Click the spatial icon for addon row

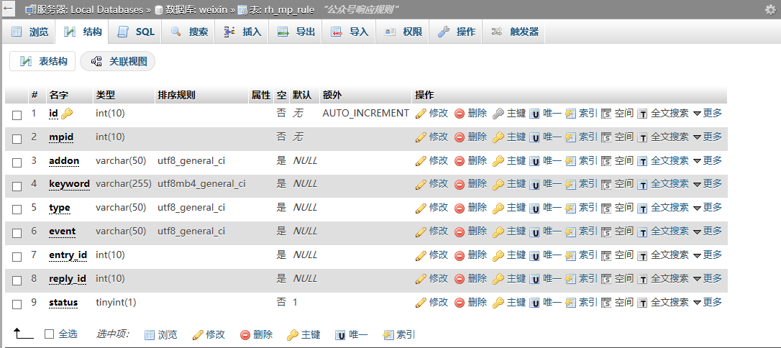pyautogui.click(x=606, y=161)
